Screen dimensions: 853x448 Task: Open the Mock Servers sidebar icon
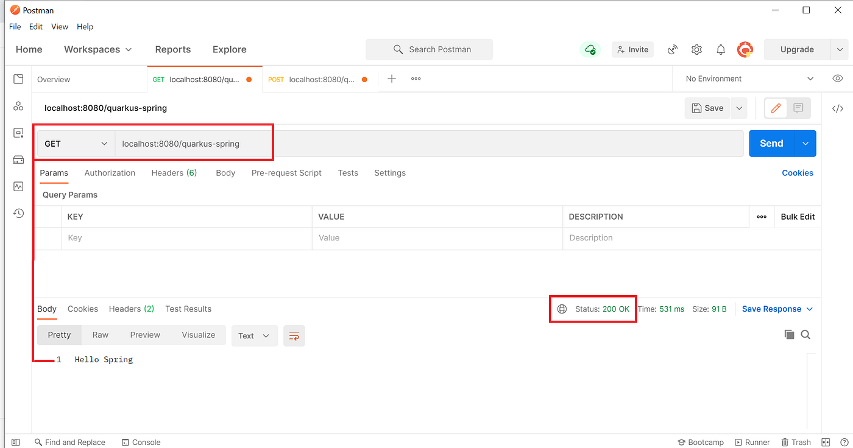pyautogui.click(x=18, y=159)
